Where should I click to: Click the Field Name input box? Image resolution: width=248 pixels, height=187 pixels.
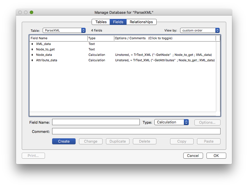[96, 122]
